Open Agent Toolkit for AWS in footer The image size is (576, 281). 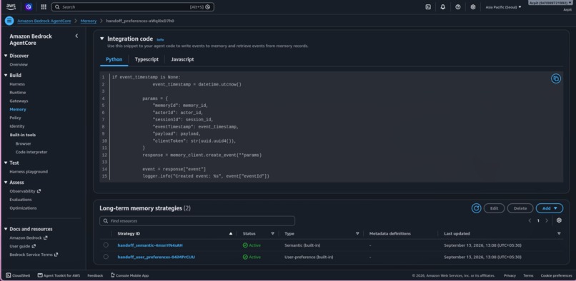(x=59, y=275)
